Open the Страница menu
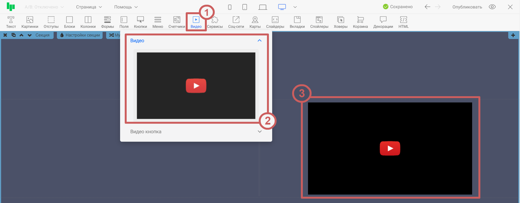Screen dimensions: 520x203 click(x=89, y=7)
